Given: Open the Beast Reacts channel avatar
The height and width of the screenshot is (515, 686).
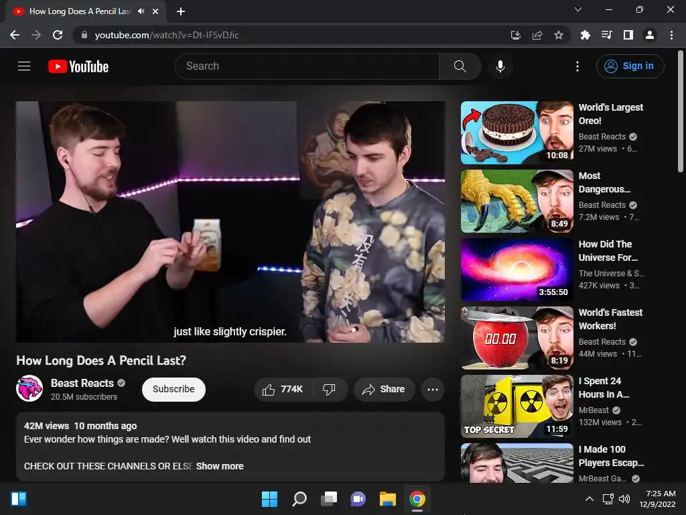Looking at the screenshot, I should [29, 388].
